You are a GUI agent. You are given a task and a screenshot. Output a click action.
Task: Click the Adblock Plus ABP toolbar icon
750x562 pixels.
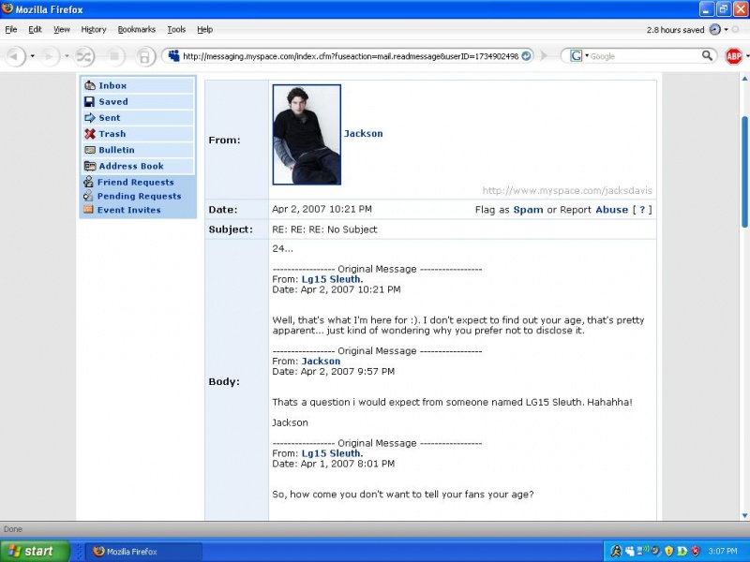(734, 56)
